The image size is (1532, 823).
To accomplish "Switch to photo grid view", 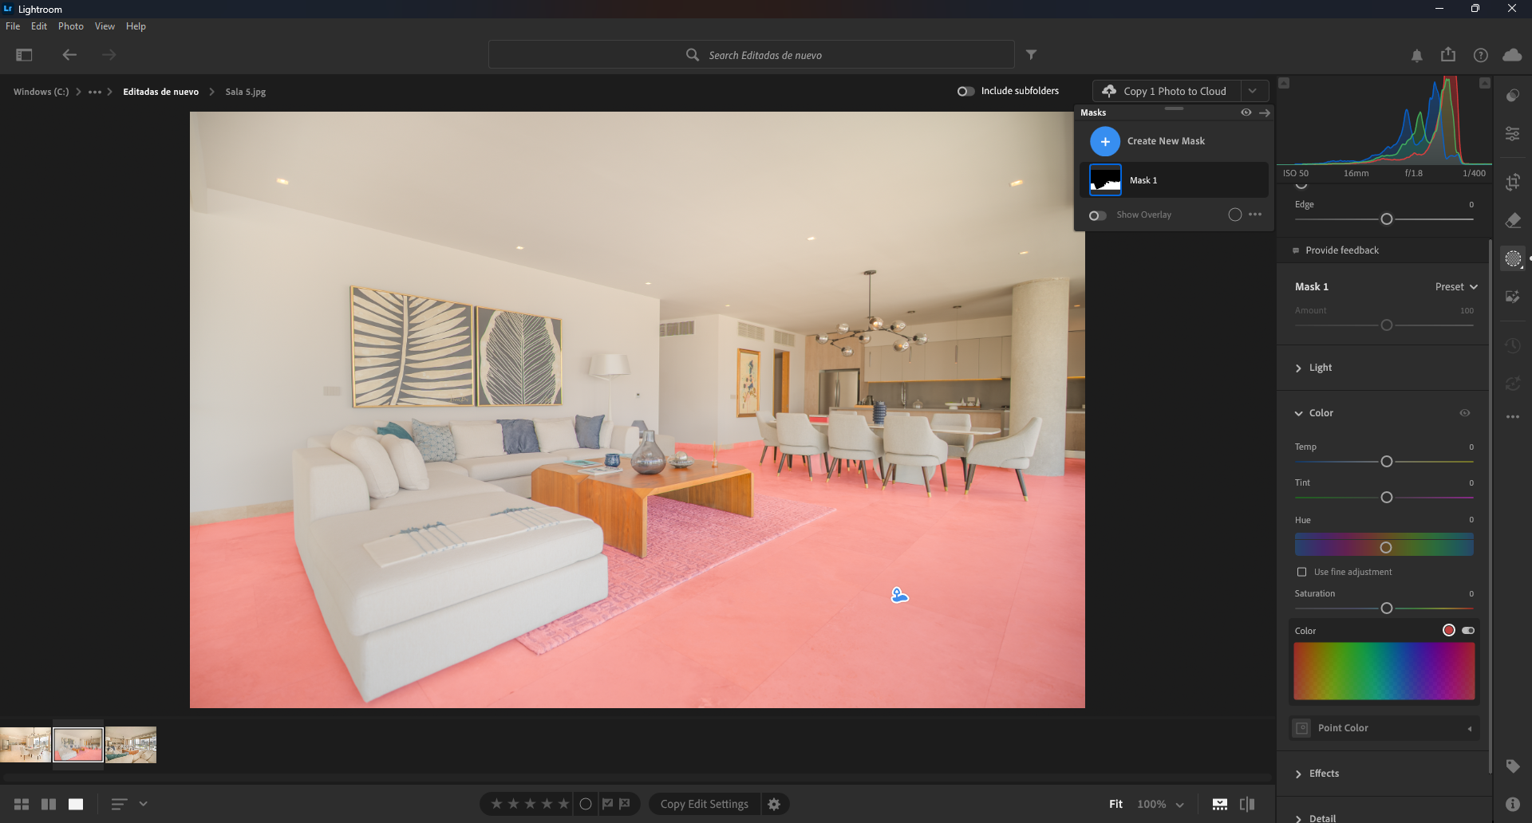I will (22, 804).
